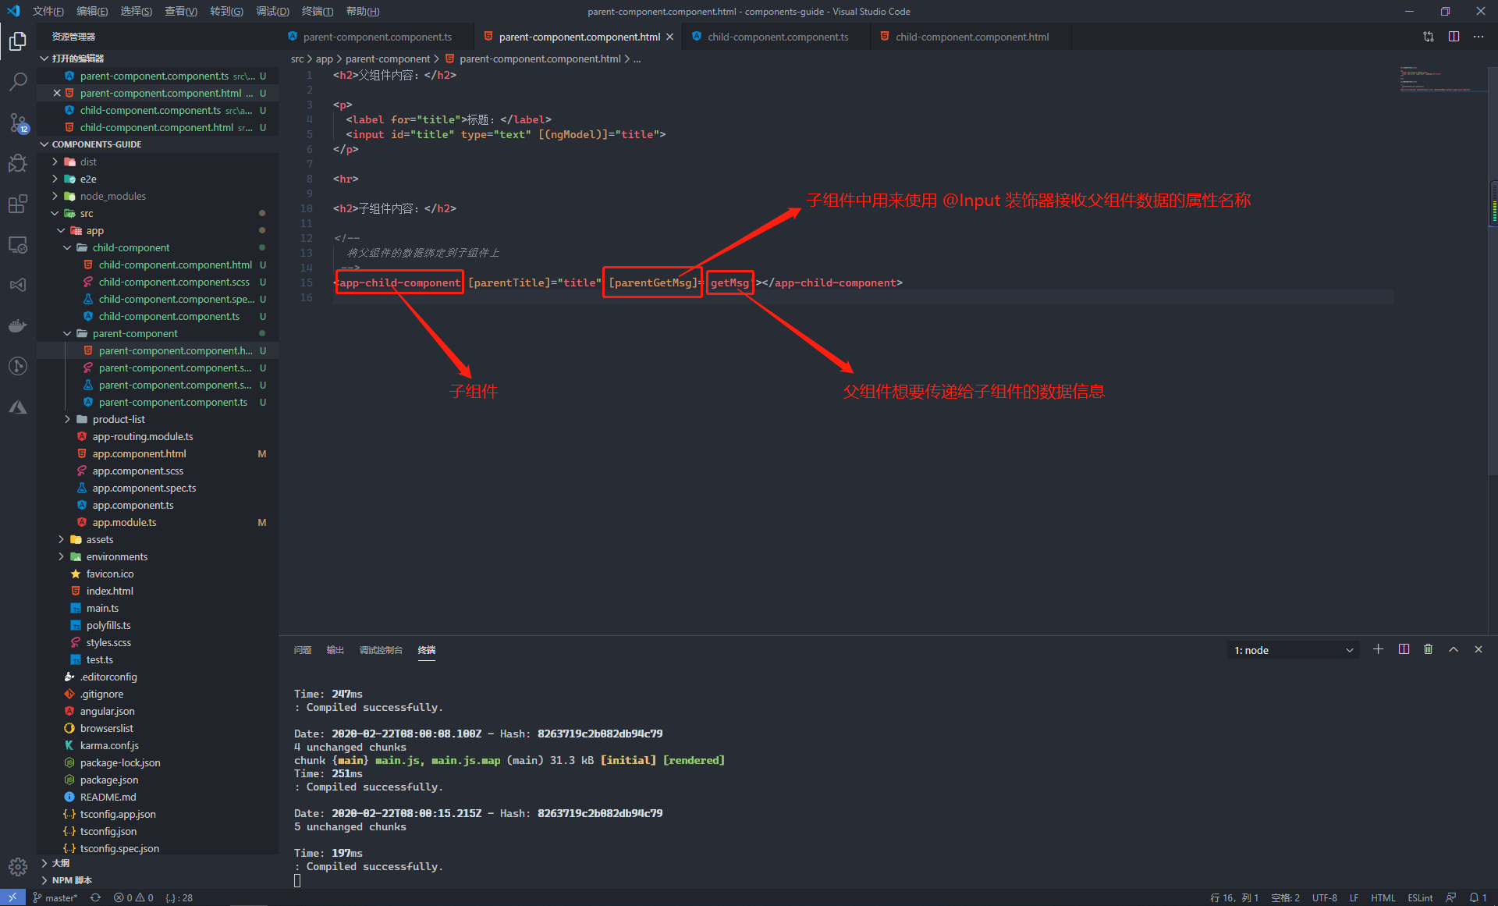This screenshot has height=906, width=1498.
Task: Open the Search view in activity bar
Action: point(18,81)
